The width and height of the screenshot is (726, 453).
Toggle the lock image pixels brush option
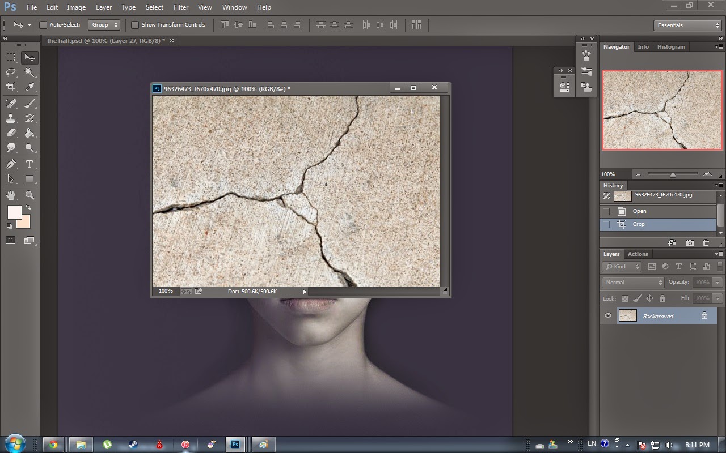pos(638,298)
